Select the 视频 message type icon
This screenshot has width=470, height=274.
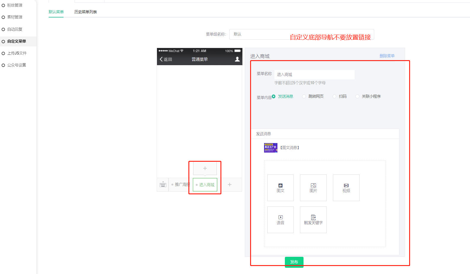[x=346, y=188]
